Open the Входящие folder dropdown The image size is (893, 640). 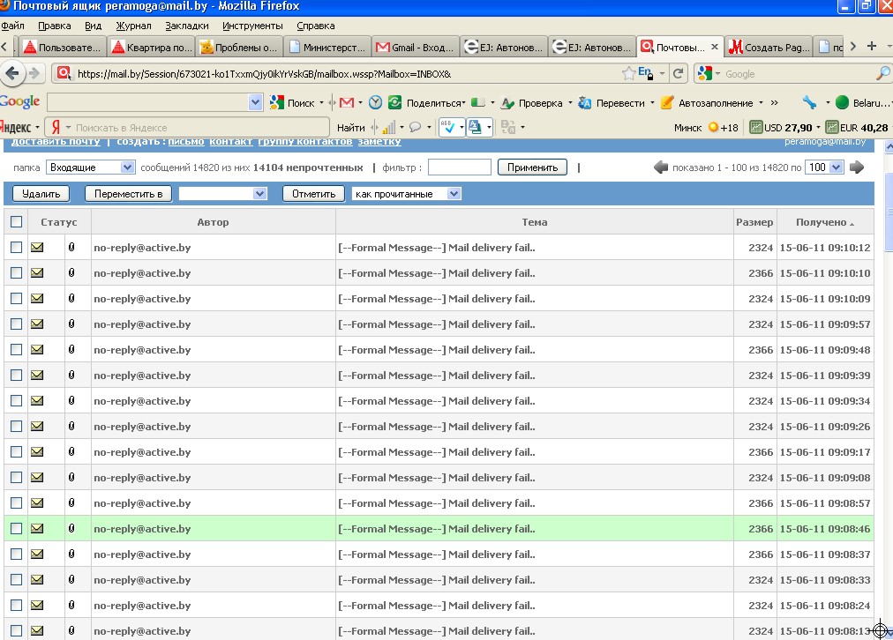91,167
